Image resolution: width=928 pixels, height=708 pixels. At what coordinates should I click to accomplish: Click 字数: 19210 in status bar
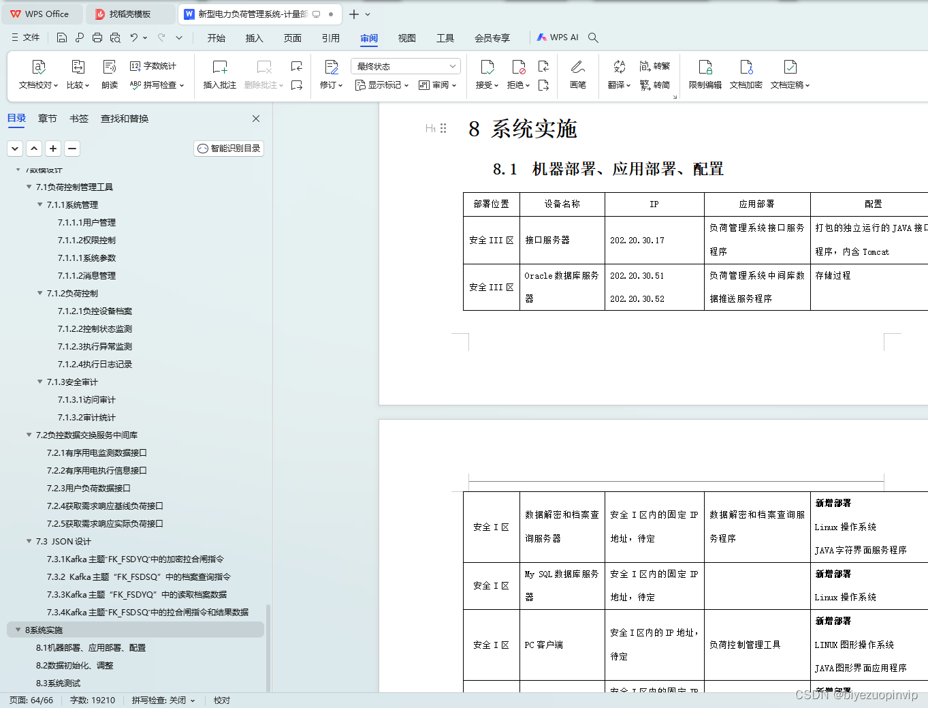tap(93, 701)
